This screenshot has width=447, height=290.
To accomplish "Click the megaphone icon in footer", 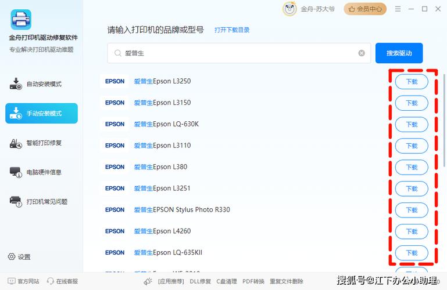I will pos(148,281).
